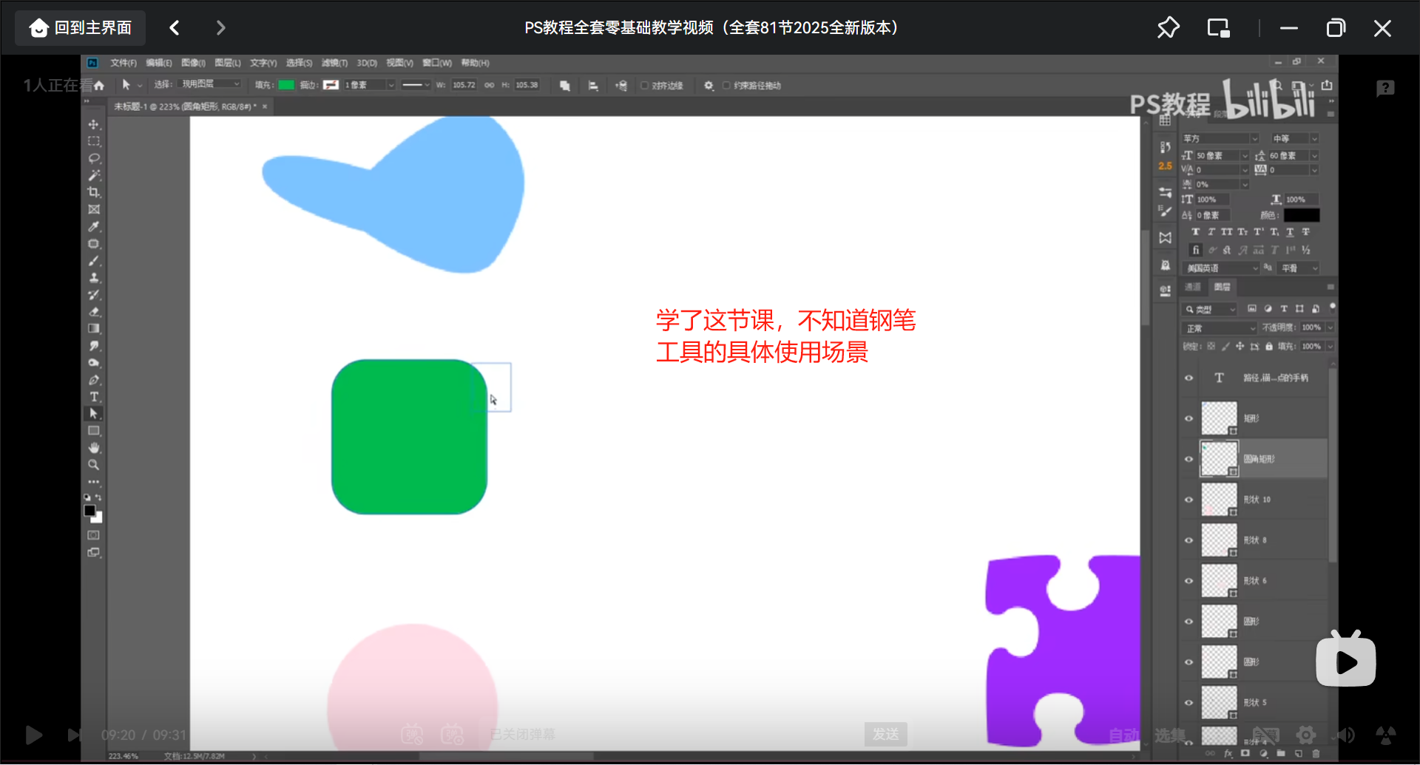This screenshot has width=1420, height=765.
Task: Hide the 矩形 layer
Action: tap(1189, 418)
